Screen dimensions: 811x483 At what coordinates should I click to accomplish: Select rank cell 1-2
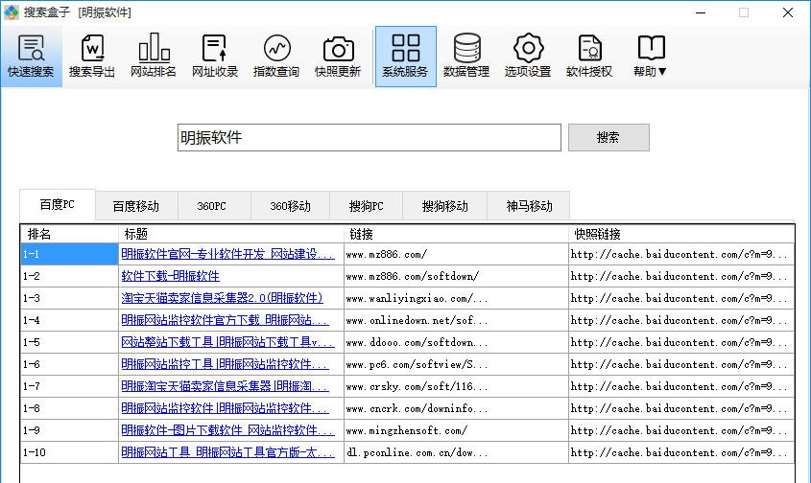coord(69,276)
